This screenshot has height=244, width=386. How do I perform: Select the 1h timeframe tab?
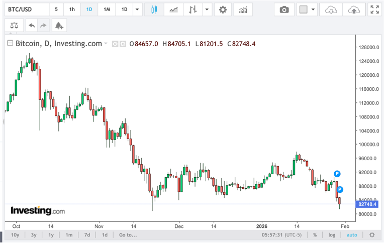(x=72, y=10)
